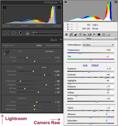Open the White Balance As Shot dropdown

98,45
